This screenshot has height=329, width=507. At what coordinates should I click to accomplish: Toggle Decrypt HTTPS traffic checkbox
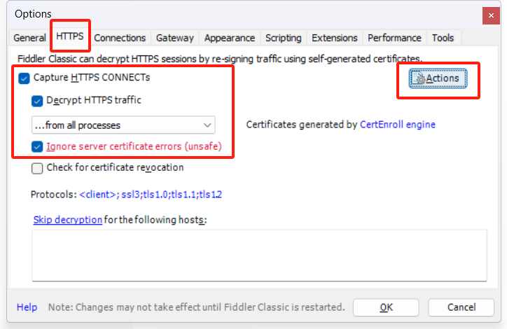point(37,101)
